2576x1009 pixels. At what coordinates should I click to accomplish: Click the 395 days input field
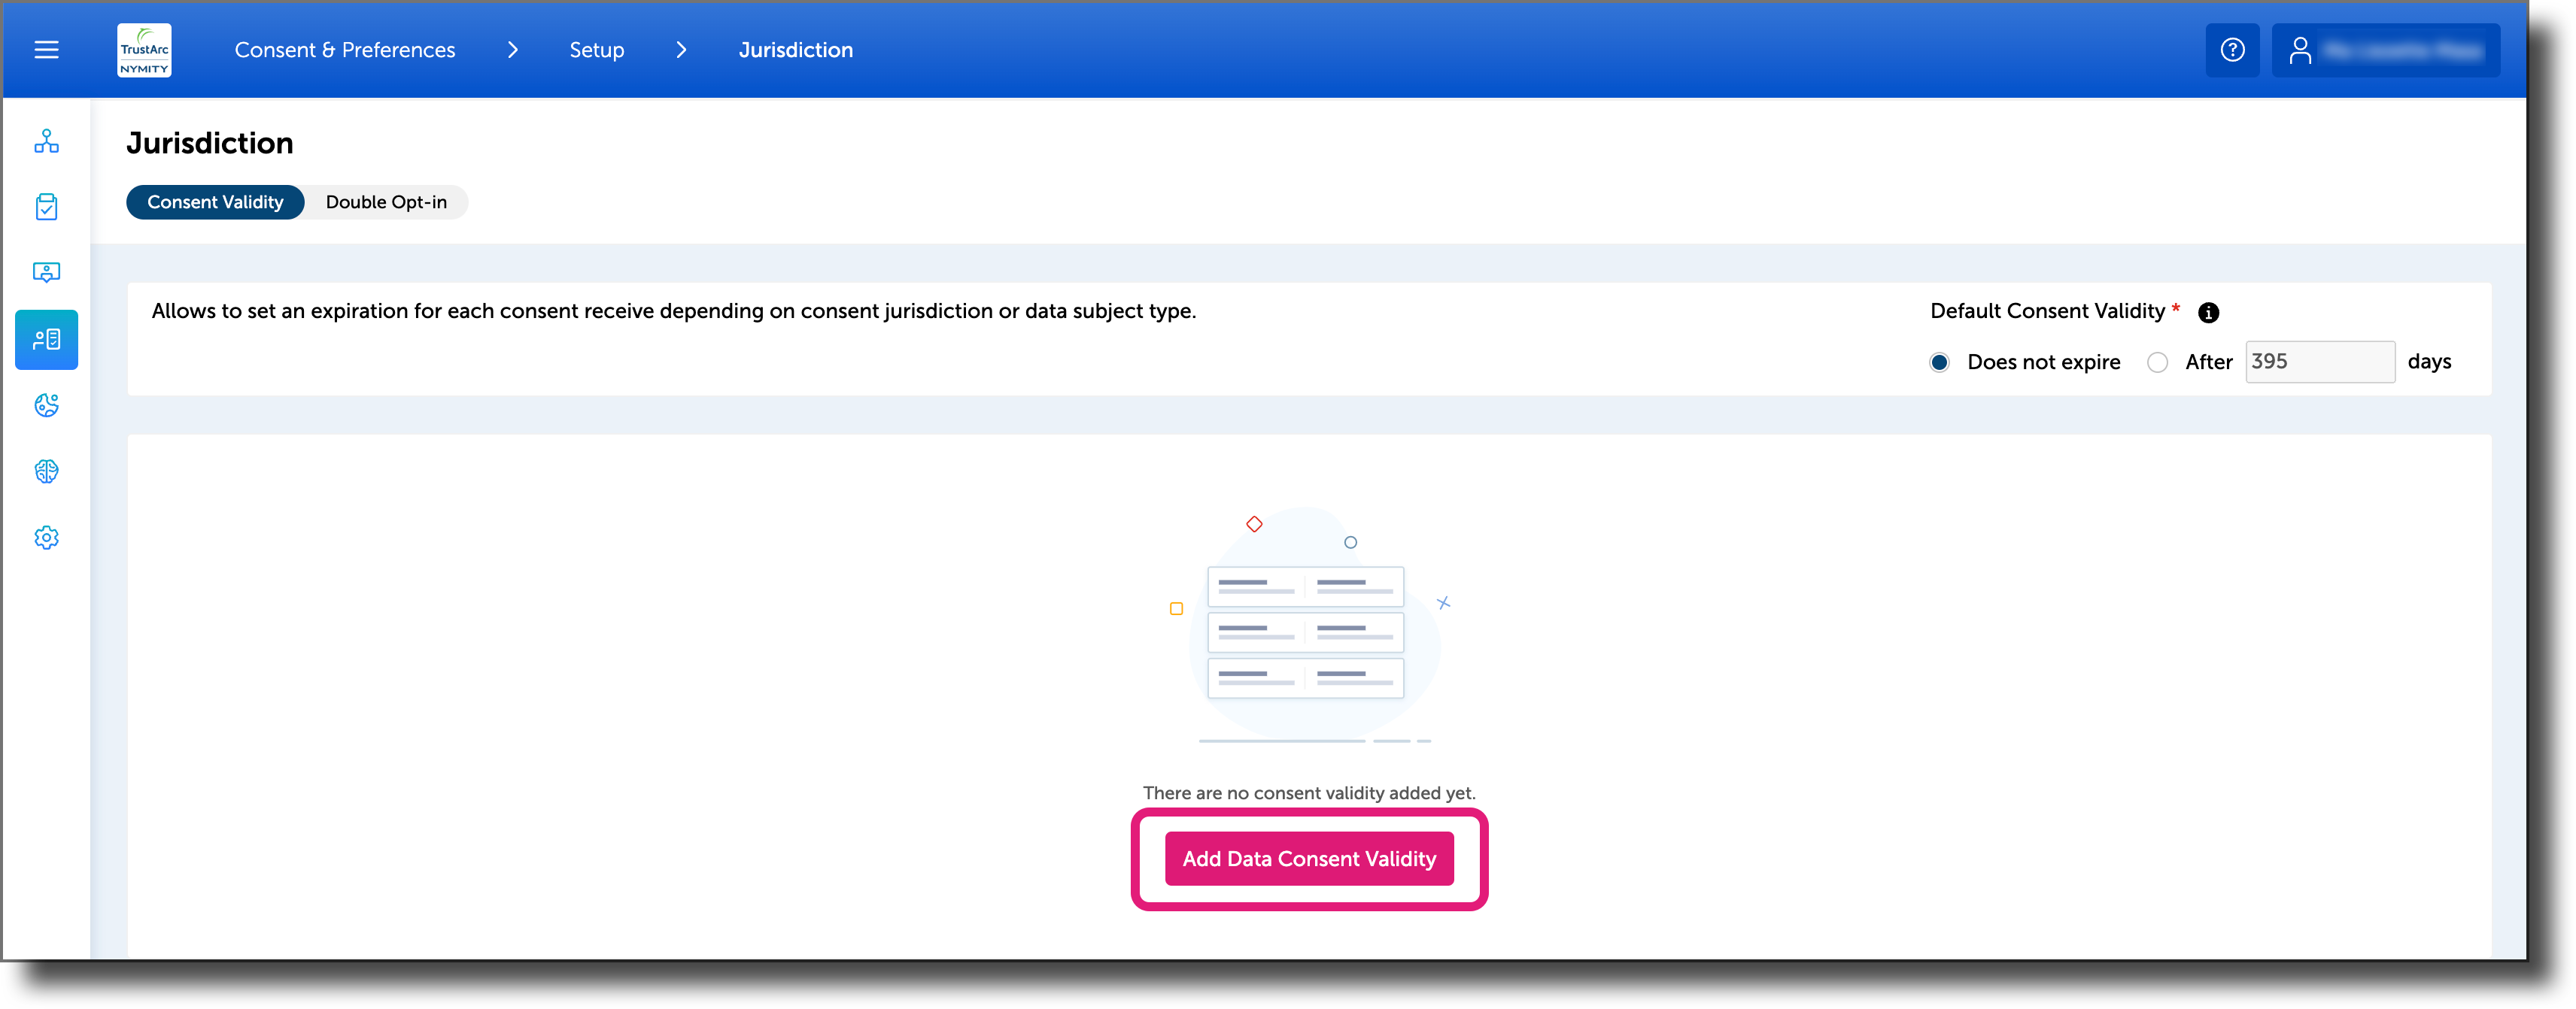click(2319, 362)
